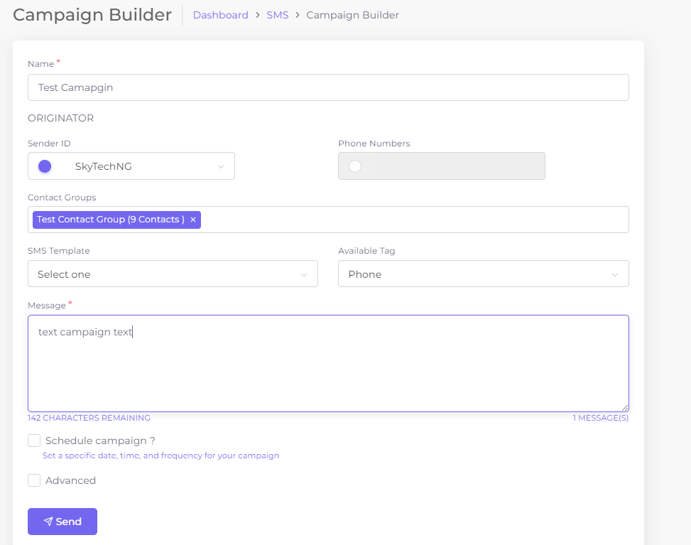Click the ORIGINATOR section heading
This screenshot has width=691, height=545.
point(61,118)
